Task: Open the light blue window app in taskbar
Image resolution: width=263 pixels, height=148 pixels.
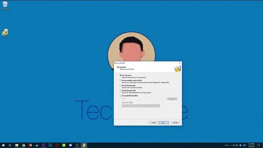Action: [70, 145]
